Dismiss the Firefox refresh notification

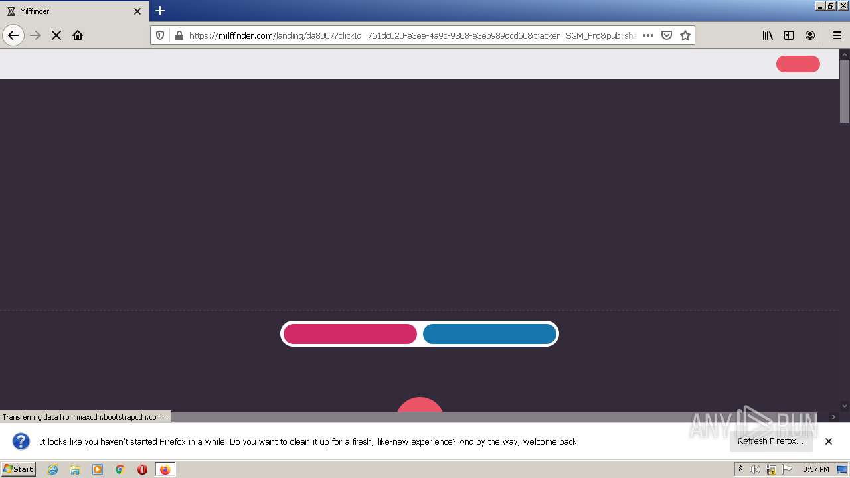coord(829,441)
